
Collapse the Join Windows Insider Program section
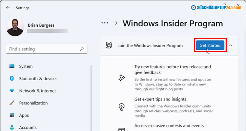[231, 46]
